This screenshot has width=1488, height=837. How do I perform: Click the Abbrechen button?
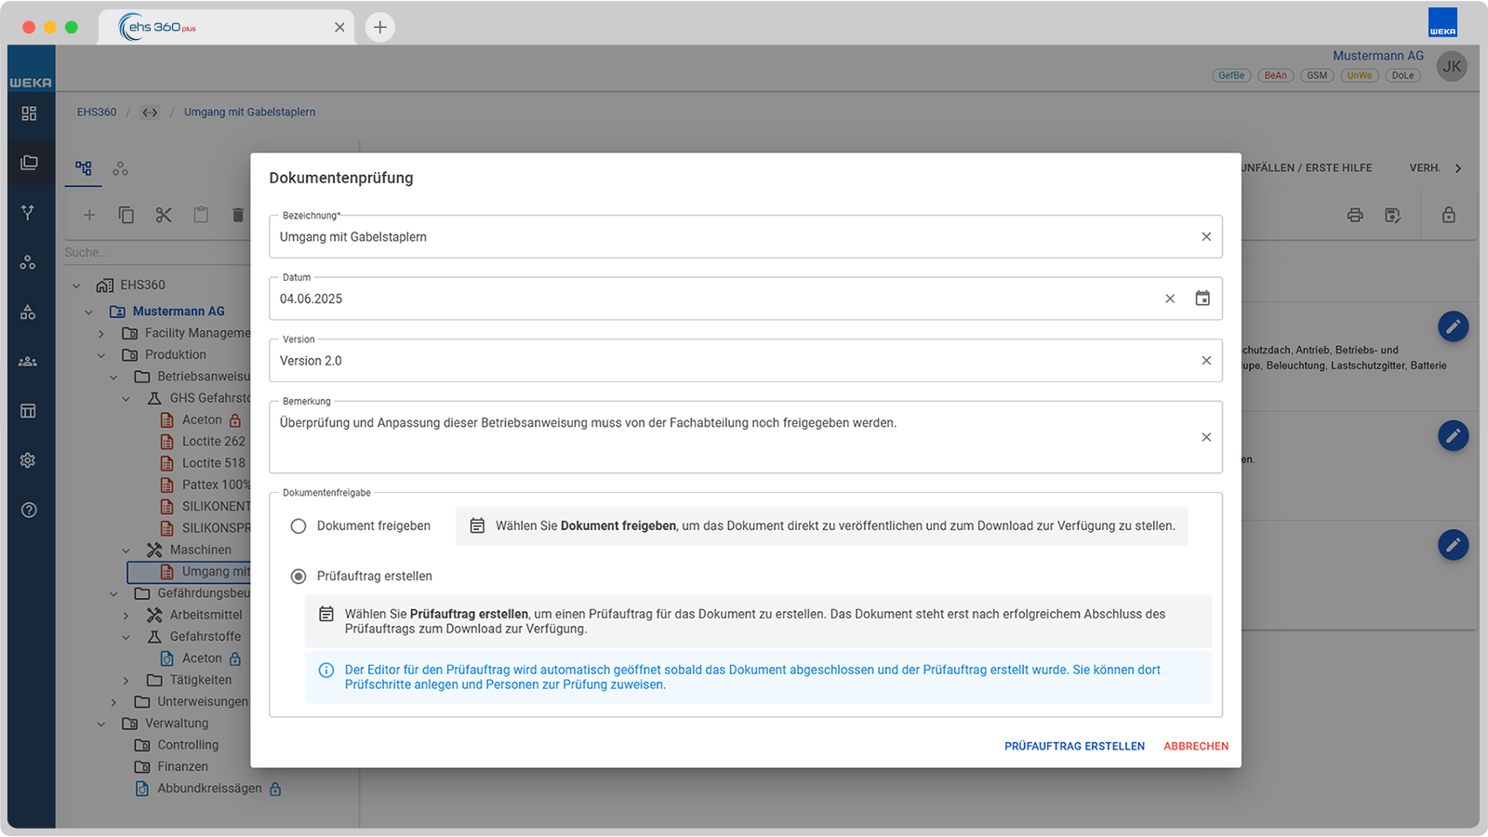pyautogui.click(x=1196, y=746)
